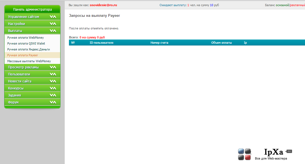Click the Конкурсы menu label
Image resolution: width=305 pixels, height=164 pixels.
tap(16, 88)
